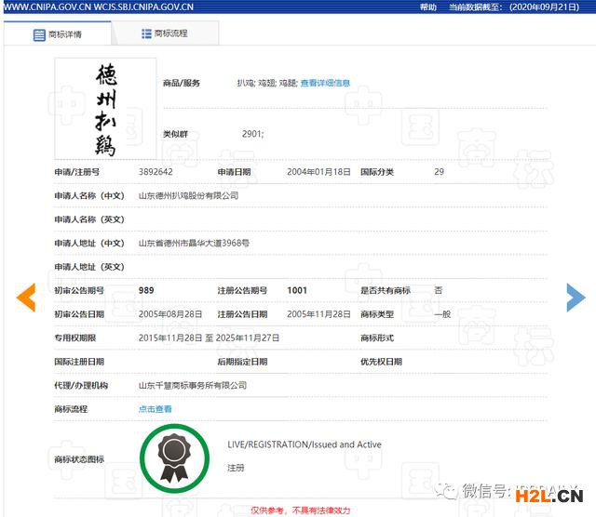This screenshot has height=517, width=596.
Task: Select trademark type value 一般
Action: click(x=442, y=314)
